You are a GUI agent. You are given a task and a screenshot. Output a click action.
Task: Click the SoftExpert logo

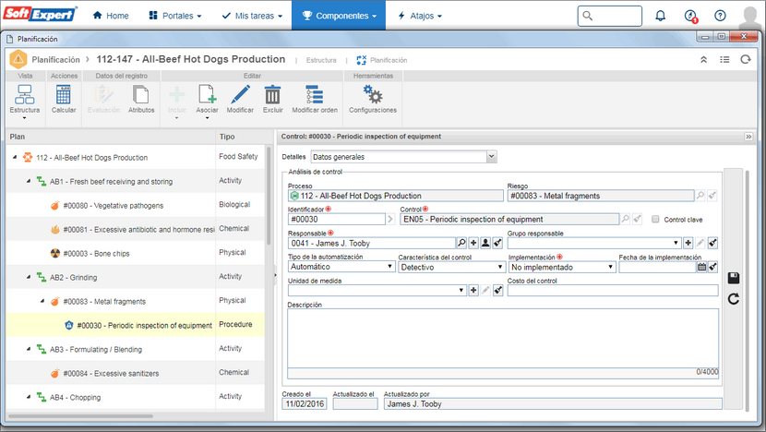pos(40,14)
